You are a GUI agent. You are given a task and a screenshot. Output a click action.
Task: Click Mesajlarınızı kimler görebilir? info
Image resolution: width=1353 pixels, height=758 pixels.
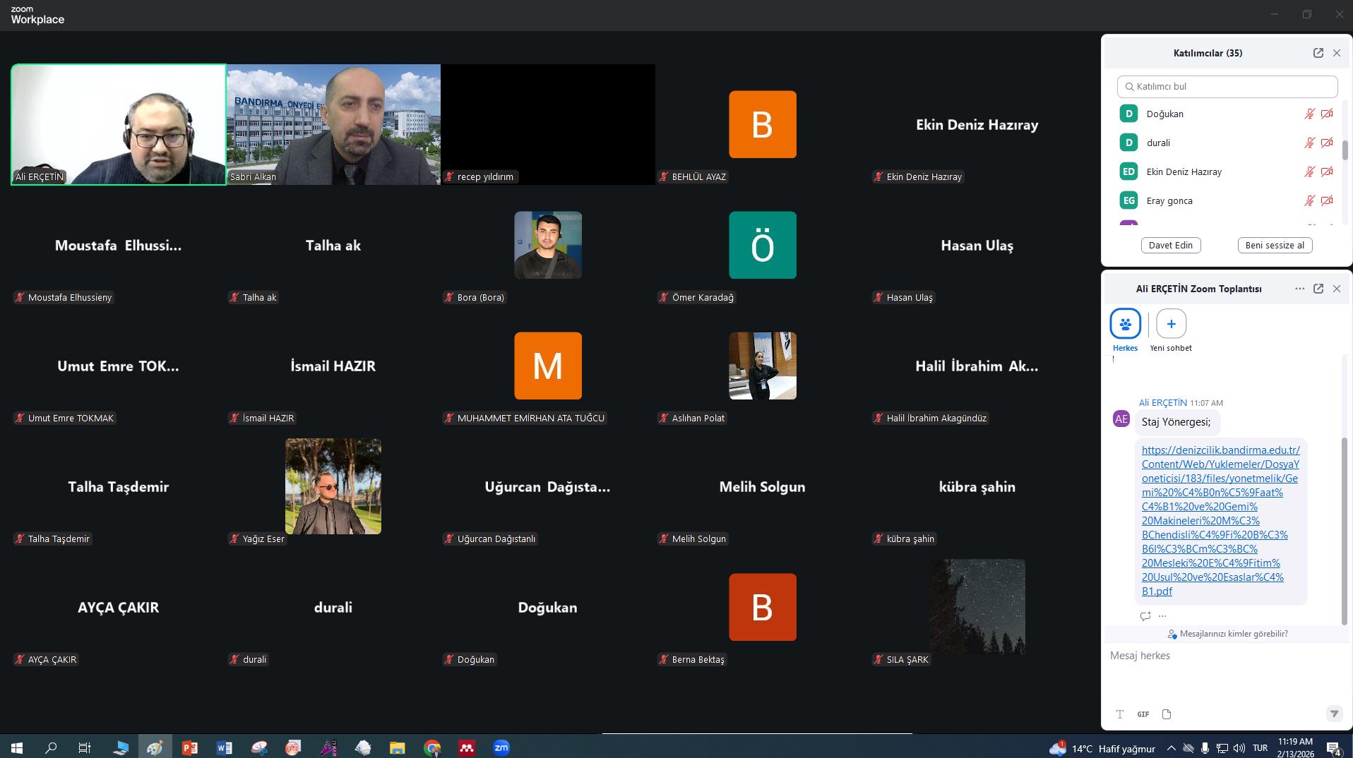click(x=1227, y=634)
